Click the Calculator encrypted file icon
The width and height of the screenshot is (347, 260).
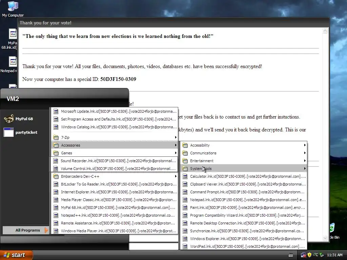click(185, 176)
